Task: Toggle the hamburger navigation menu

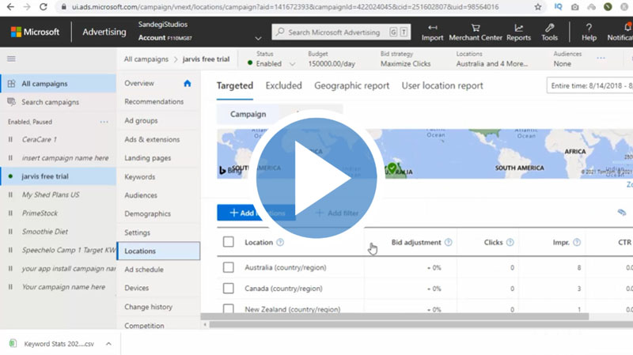Action: coord(11,59)
